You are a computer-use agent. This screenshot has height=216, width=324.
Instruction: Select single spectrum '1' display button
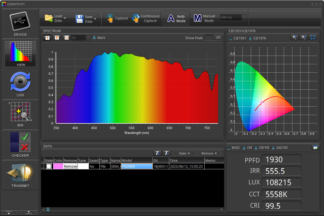pyautogui.click(x=47, y=38)
